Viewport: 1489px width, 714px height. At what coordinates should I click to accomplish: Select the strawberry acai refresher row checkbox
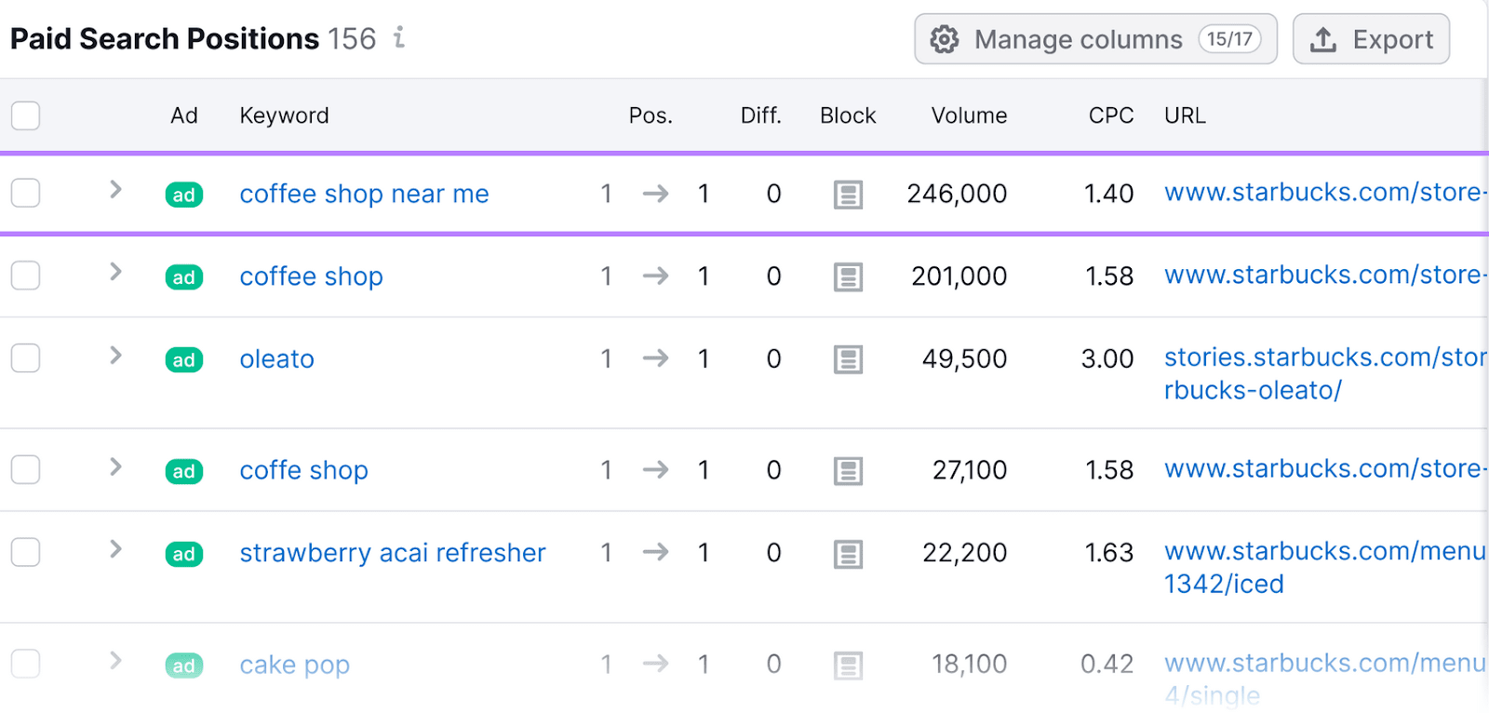pos(26,553)
